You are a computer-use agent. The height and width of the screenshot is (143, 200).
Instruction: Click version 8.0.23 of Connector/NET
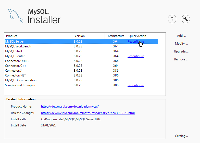pyautogui.click(x=78, y=75)
